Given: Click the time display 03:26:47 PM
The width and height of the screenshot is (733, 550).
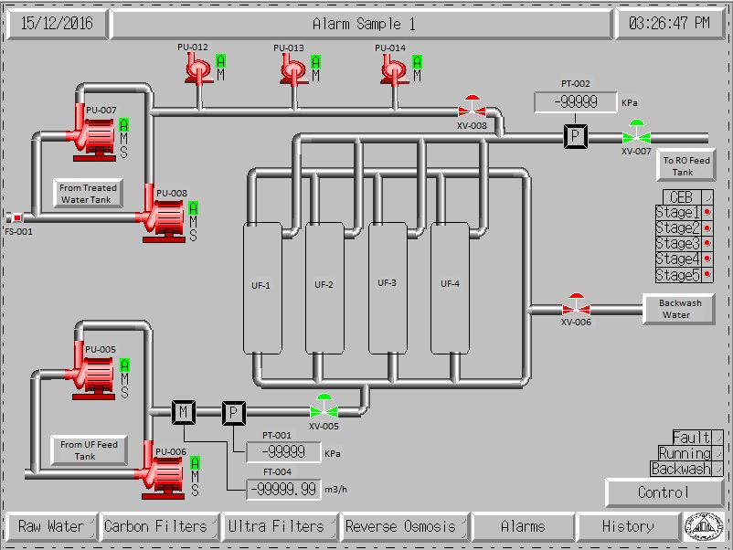Looking at the screenshot, I should 670,23.
